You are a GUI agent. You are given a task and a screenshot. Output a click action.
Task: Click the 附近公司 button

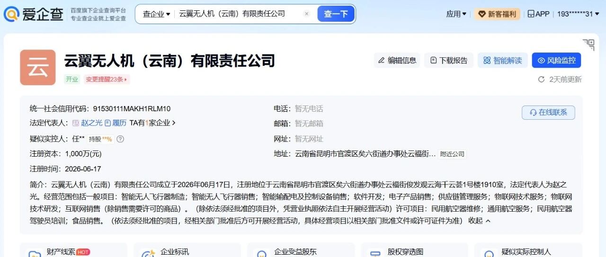pyautogui.click(x=452, y=154)
